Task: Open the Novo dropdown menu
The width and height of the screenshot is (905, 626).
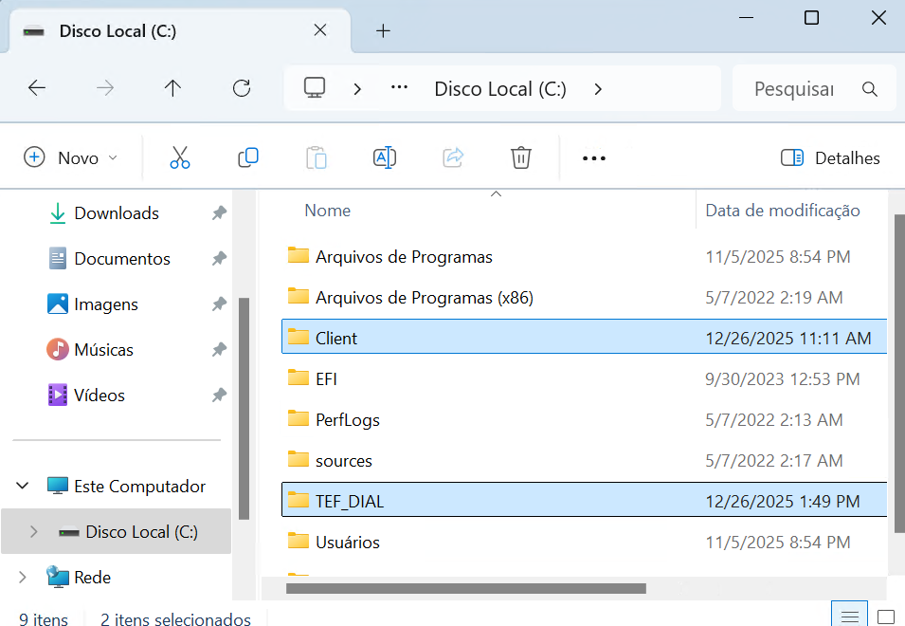Action: click(70, 157)
